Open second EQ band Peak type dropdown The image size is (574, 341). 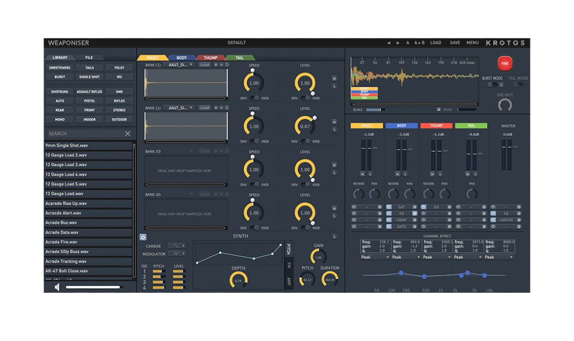pyautogui.click(x=406, y=257)
